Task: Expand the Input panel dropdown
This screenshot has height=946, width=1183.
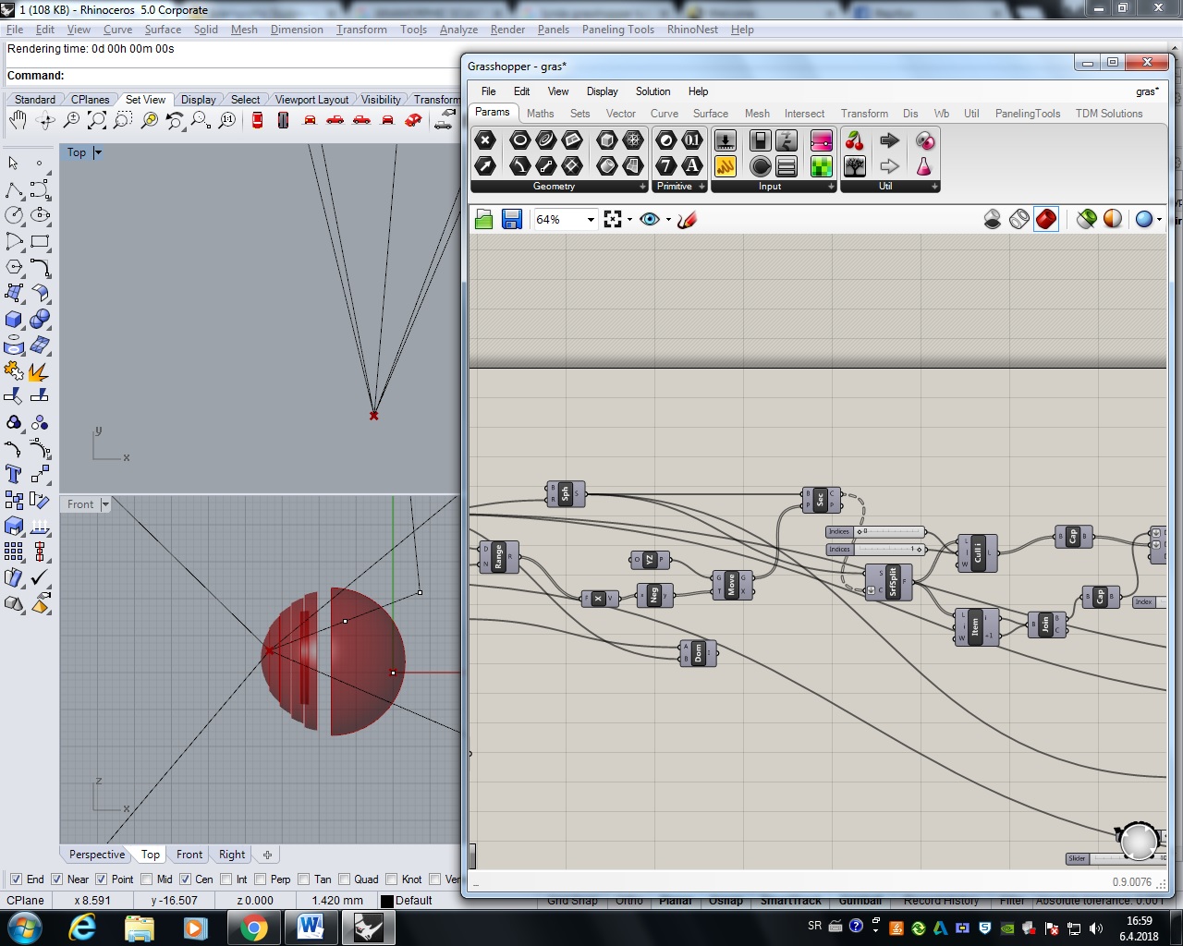Action: click(831, 187)
